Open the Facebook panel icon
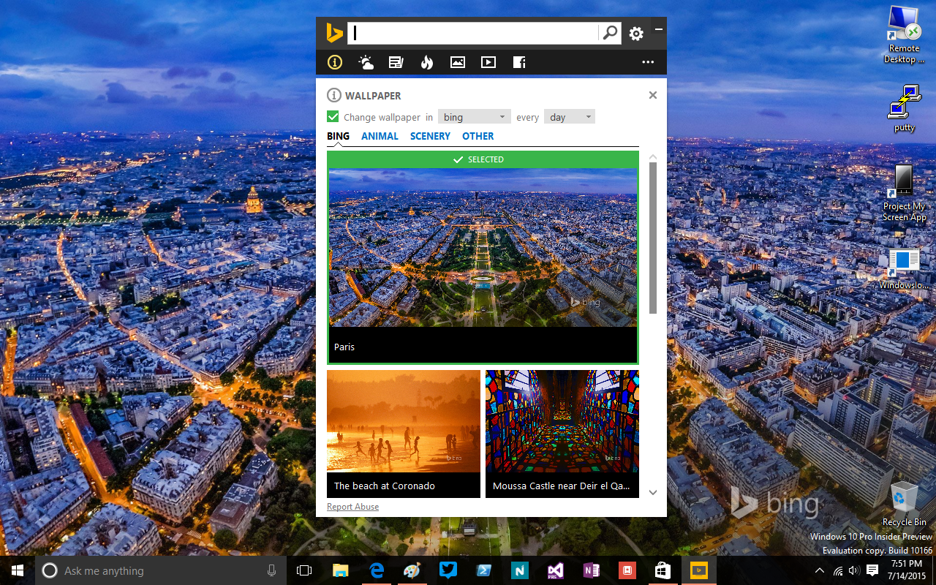This screenshot has width=936, height=585. 519,62
